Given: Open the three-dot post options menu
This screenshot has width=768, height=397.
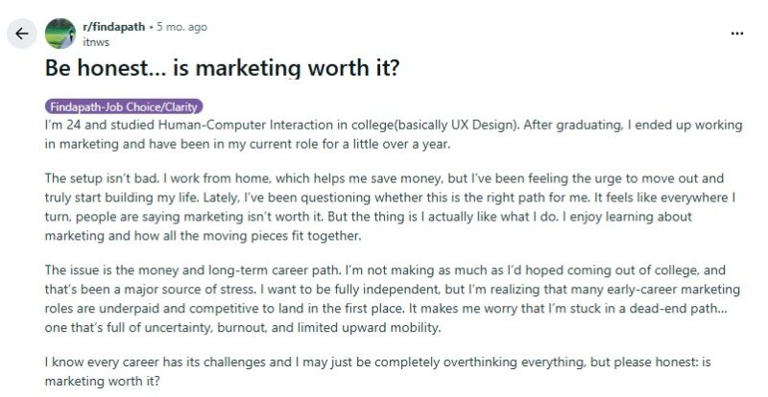Looking at the screenshot, I should [737, 33].
